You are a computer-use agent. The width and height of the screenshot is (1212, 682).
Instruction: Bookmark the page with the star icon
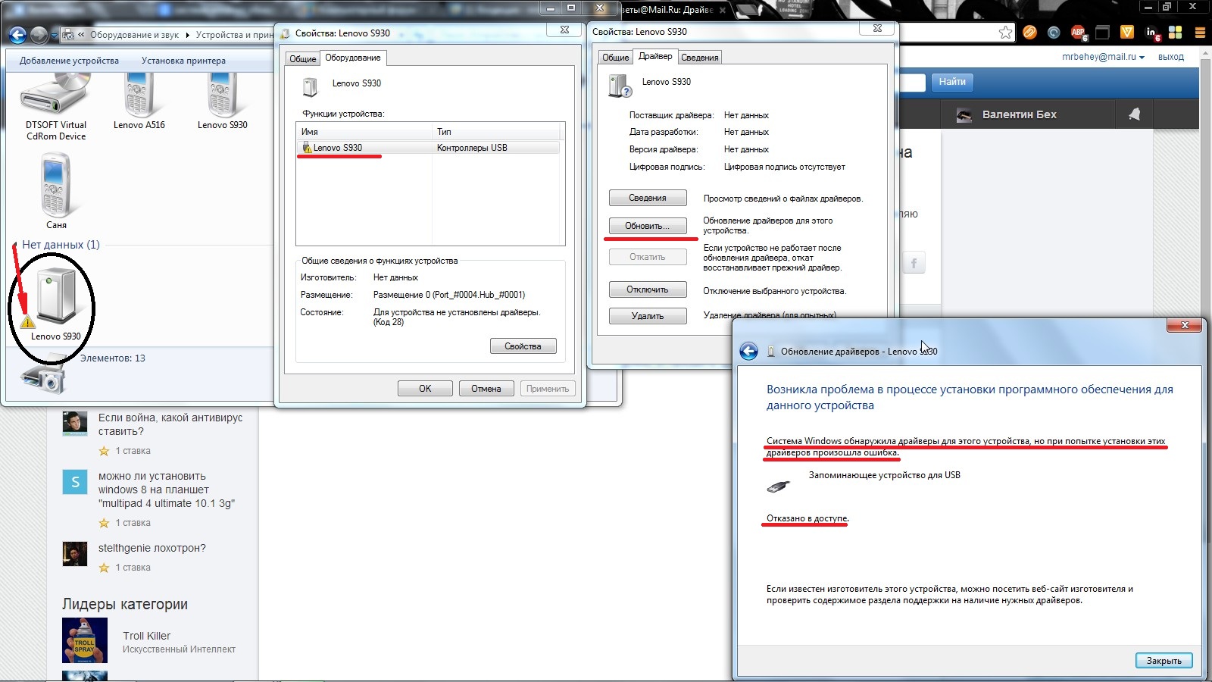1005,32
